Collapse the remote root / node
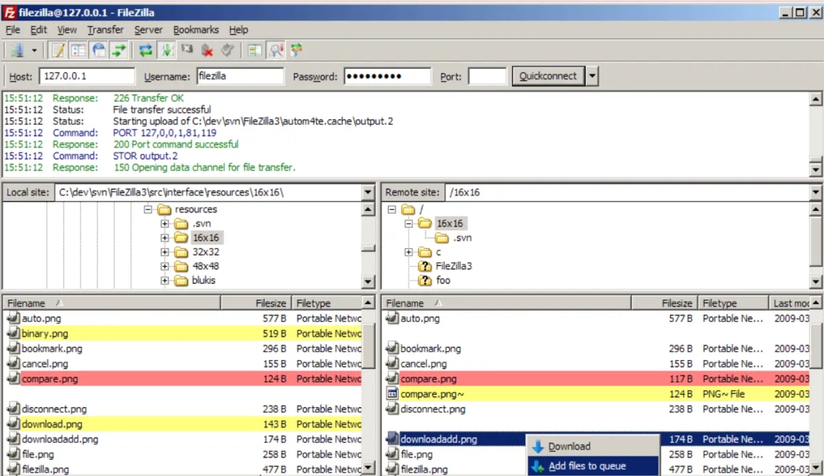Viewport: 824px width, 476px height. pos(391,209)
